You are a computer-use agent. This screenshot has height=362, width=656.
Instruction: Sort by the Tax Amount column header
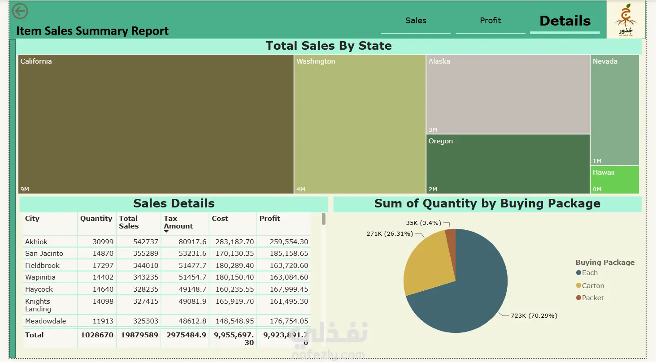coord(178,222)
